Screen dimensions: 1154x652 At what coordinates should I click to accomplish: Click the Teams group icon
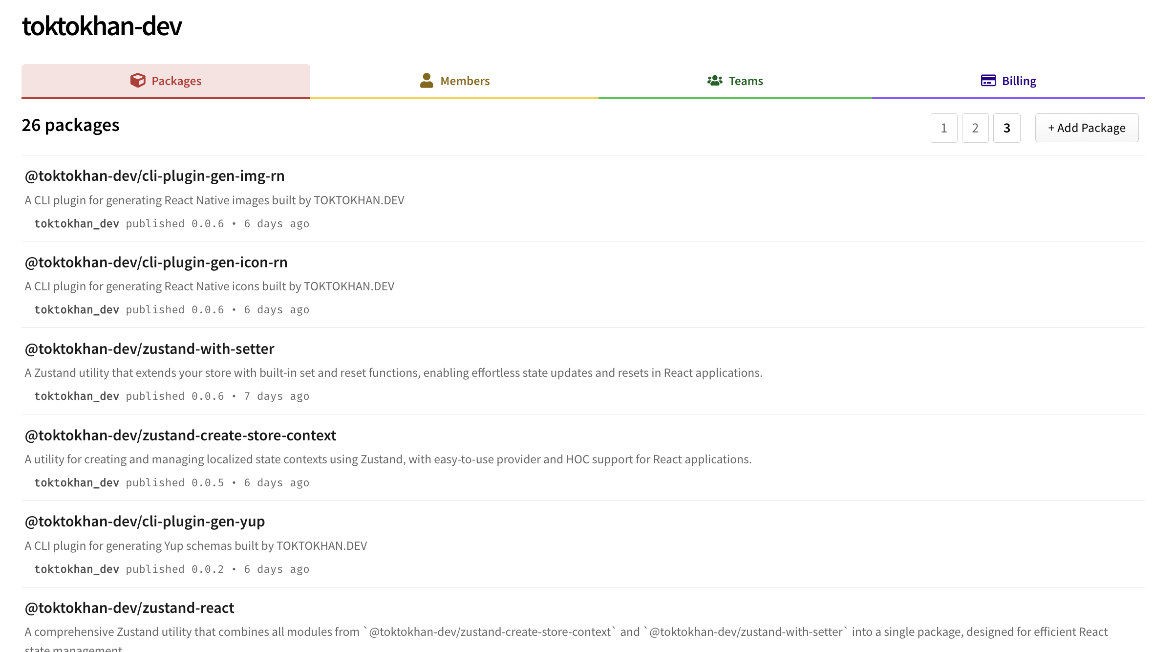pyautogui.click(x=714, y=81)
